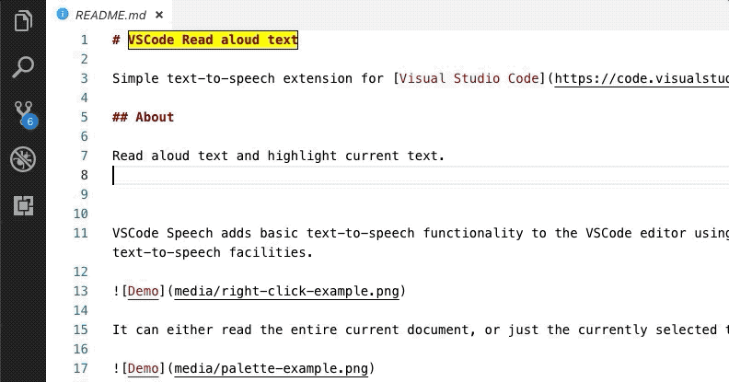Open Source Control with 6 changes

pyautogui.click(x=23, y=114)
